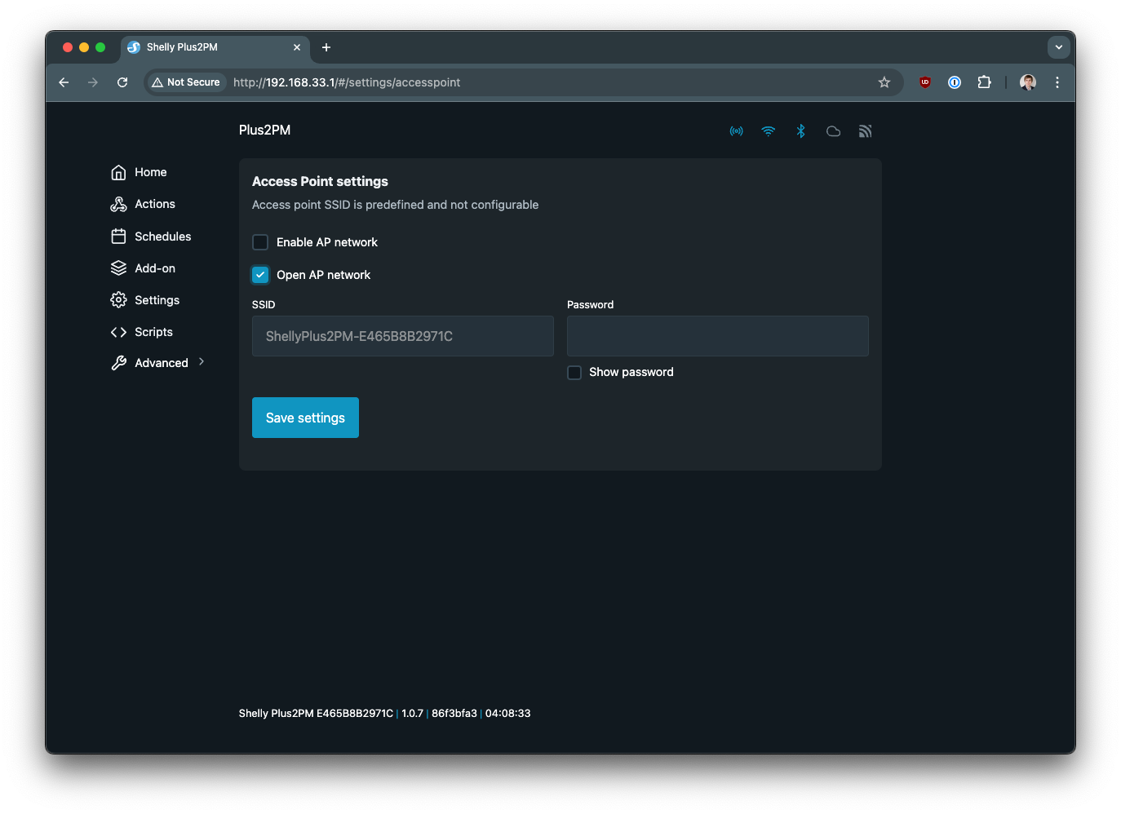This screenshot has width=1121, height=814.
Task: Click Save settings button
Action: click(x=305, y=418)
